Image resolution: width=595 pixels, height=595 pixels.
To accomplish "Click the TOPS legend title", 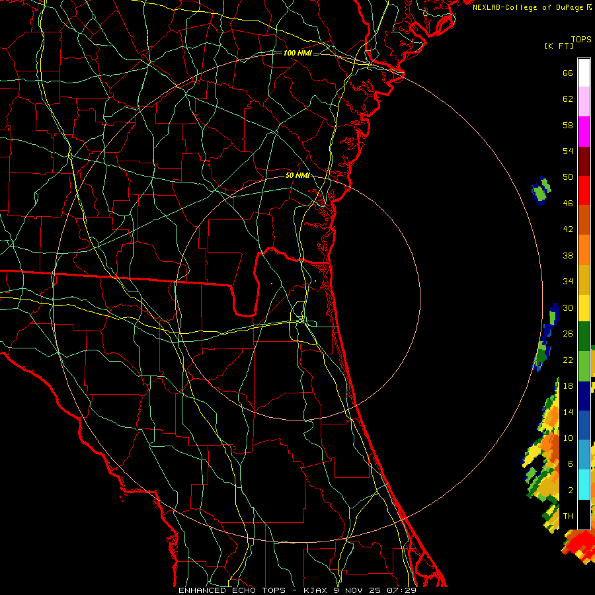I will point(581,39).
